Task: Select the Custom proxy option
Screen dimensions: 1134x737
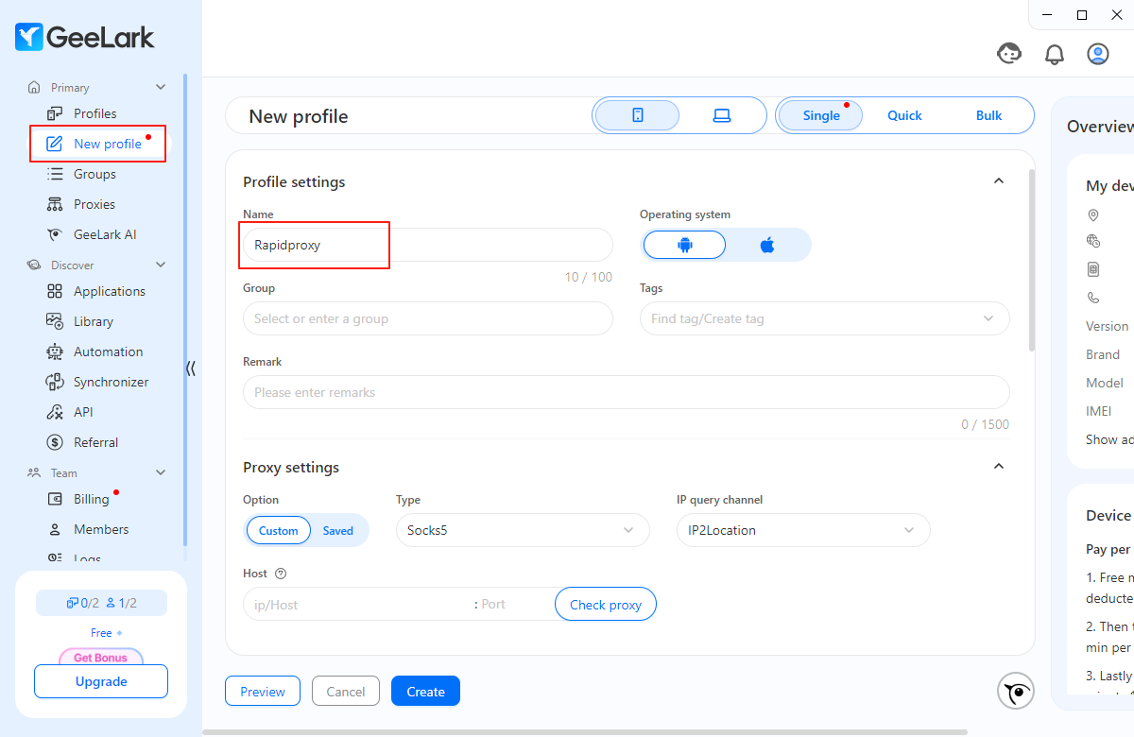Action: [x=279, y=531]
